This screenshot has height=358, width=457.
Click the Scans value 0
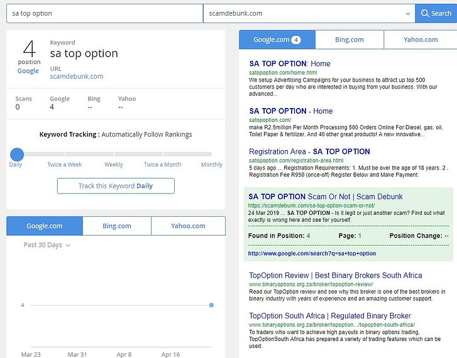[x=18, y=107]
